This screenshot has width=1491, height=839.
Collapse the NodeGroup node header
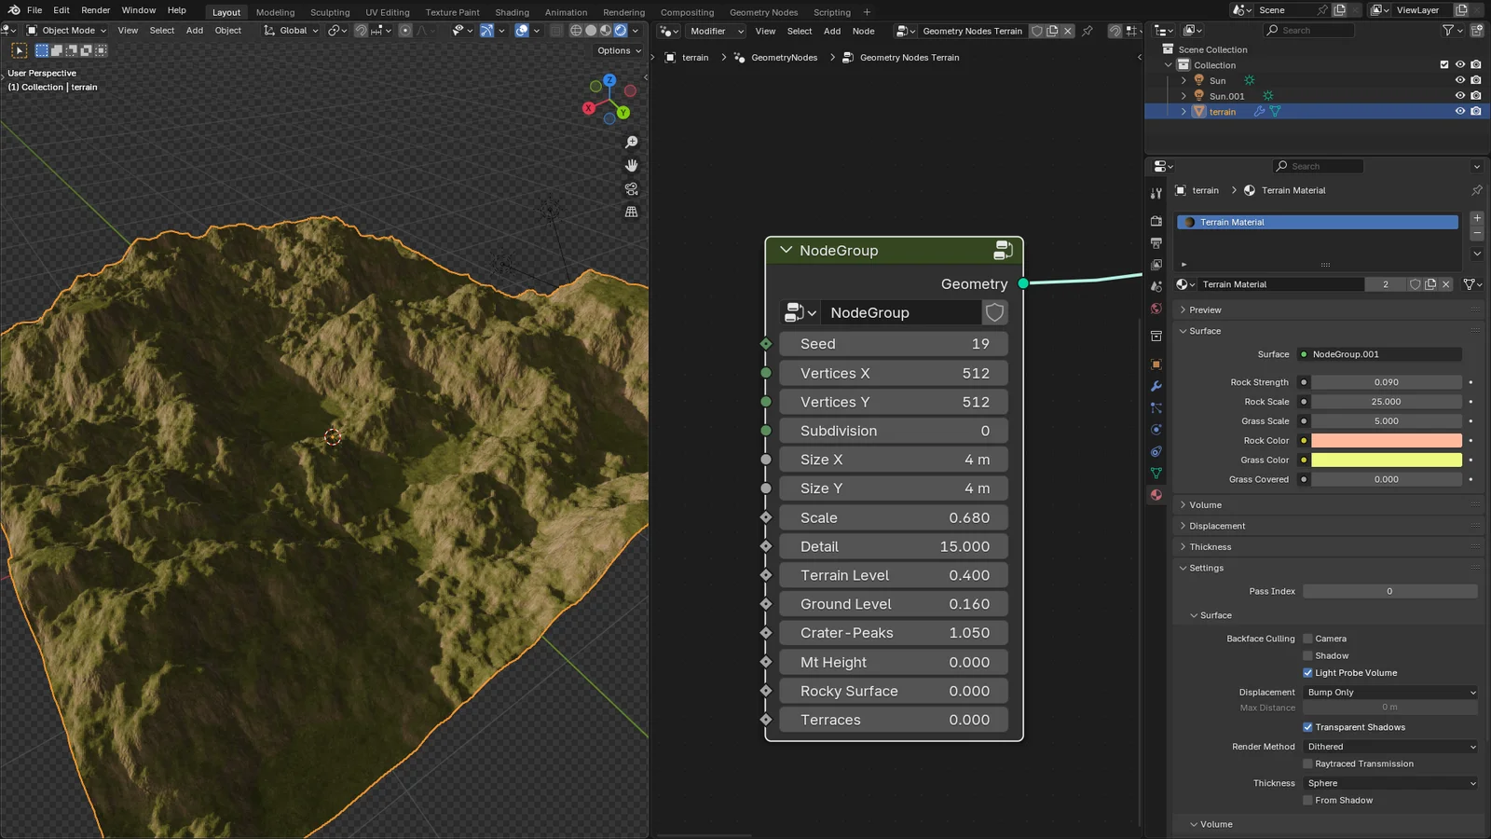pyautogui.click(x=786, y=250)
